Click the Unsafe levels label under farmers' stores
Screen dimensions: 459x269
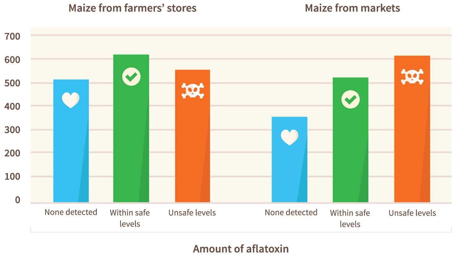tap(192, 213)
